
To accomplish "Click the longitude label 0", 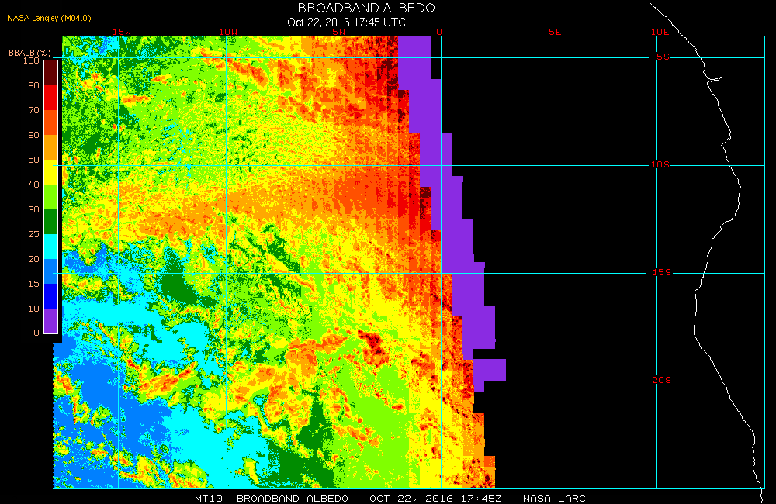I will (439, 32).
